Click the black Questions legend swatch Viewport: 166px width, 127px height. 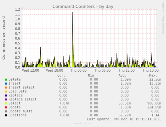(6, 115)
